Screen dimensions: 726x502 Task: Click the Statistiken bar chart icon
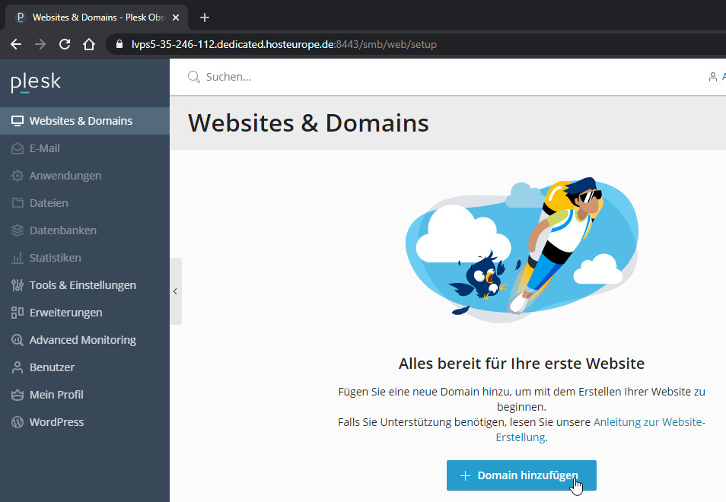(17, 258)
